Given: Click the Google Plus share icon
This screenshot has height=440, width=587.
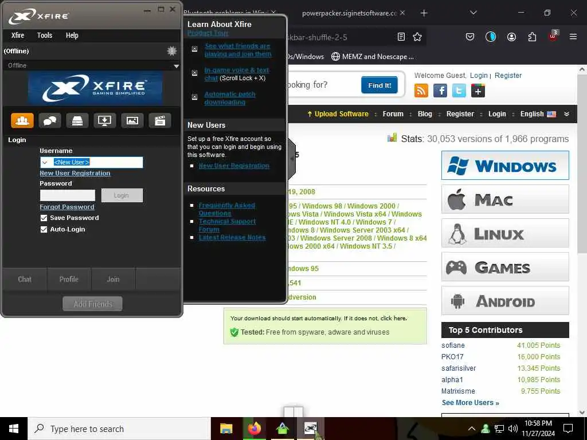Looking at the screenshot, I should pyautogui.click(x=478, y=91).
